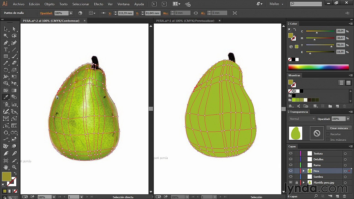The height and width of the screenshot is (199, 354).
Task: Click the Y coordinate input field
Action: 152,13
